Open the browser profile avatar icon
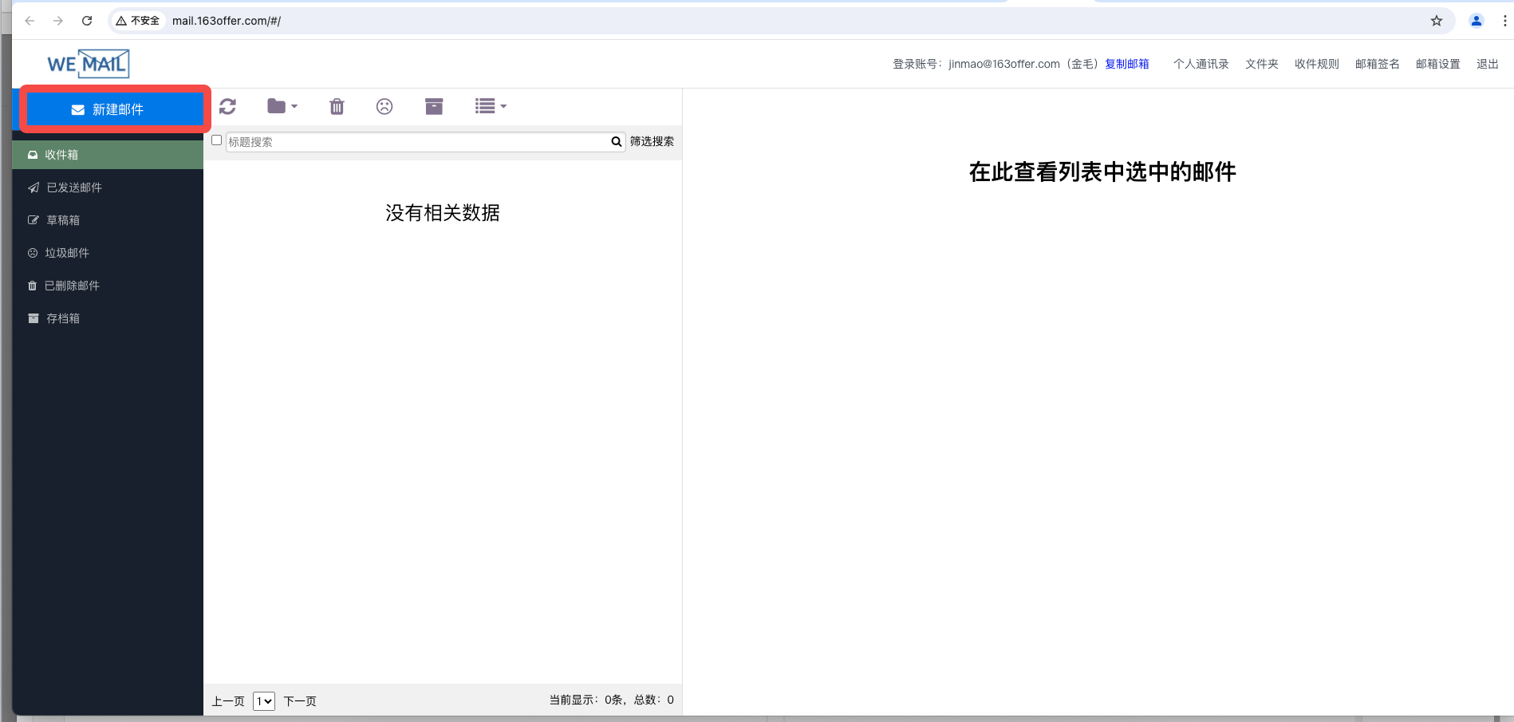The width and height of the screenshot is (1514, 722). 1477,21
